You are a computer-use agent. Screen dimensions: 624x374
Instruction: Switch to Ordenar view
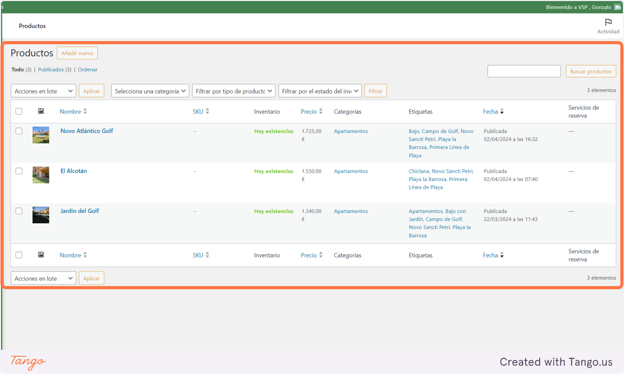88,70
